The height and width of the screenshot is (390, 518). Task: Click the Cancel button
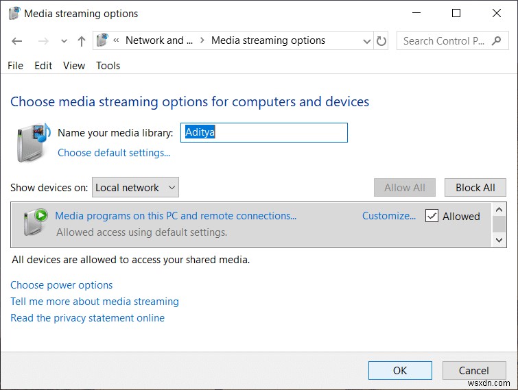(473, 370)
